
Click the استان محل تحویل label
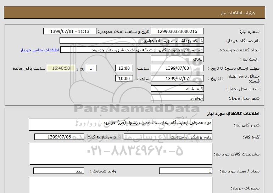pyautogui.click(x=243, y=89)
